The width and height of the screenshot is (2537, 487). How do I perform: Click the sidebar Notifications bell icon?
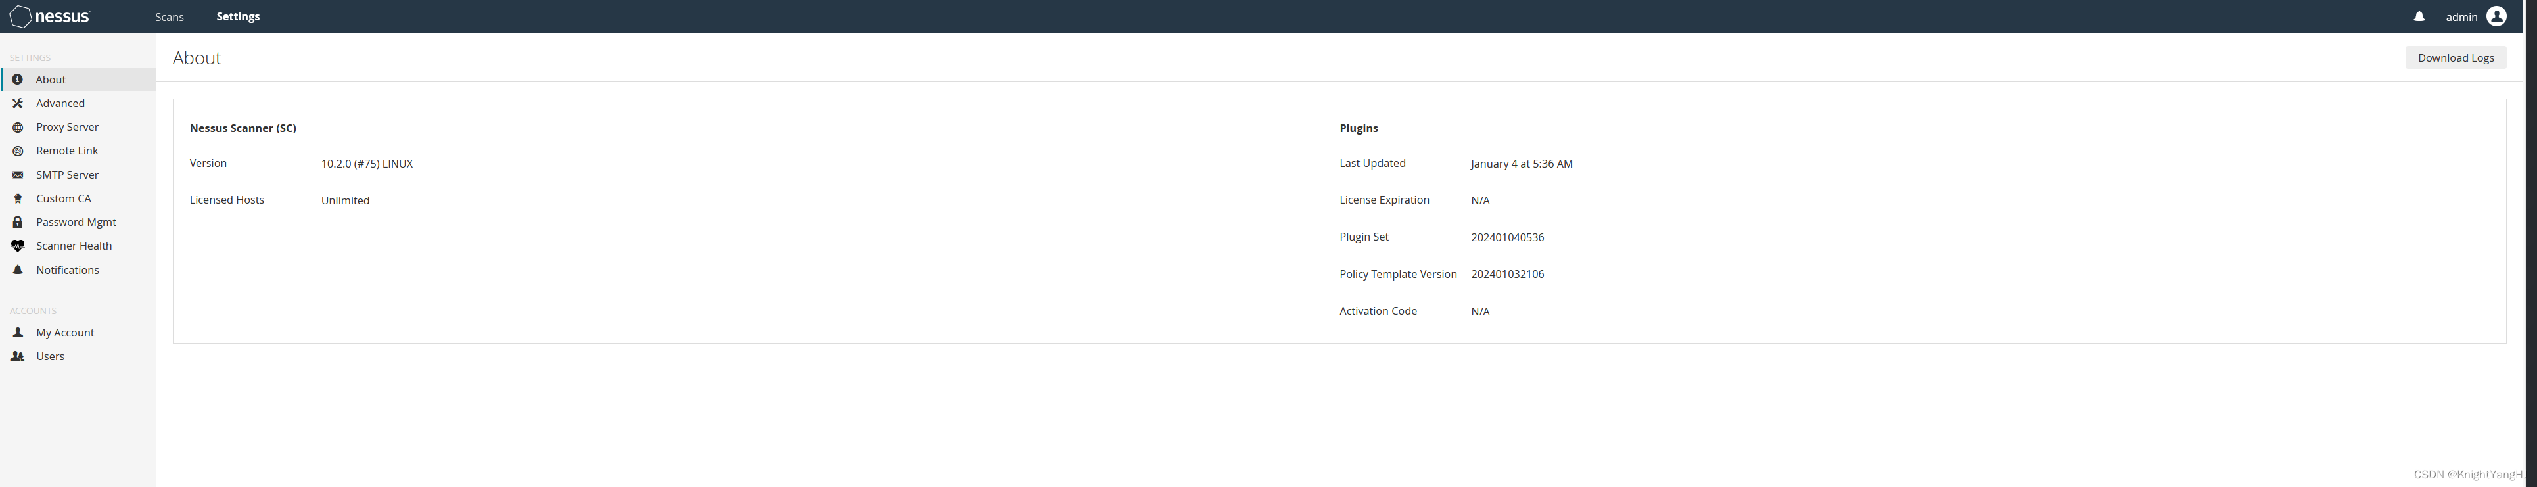[x=18, y=271]
